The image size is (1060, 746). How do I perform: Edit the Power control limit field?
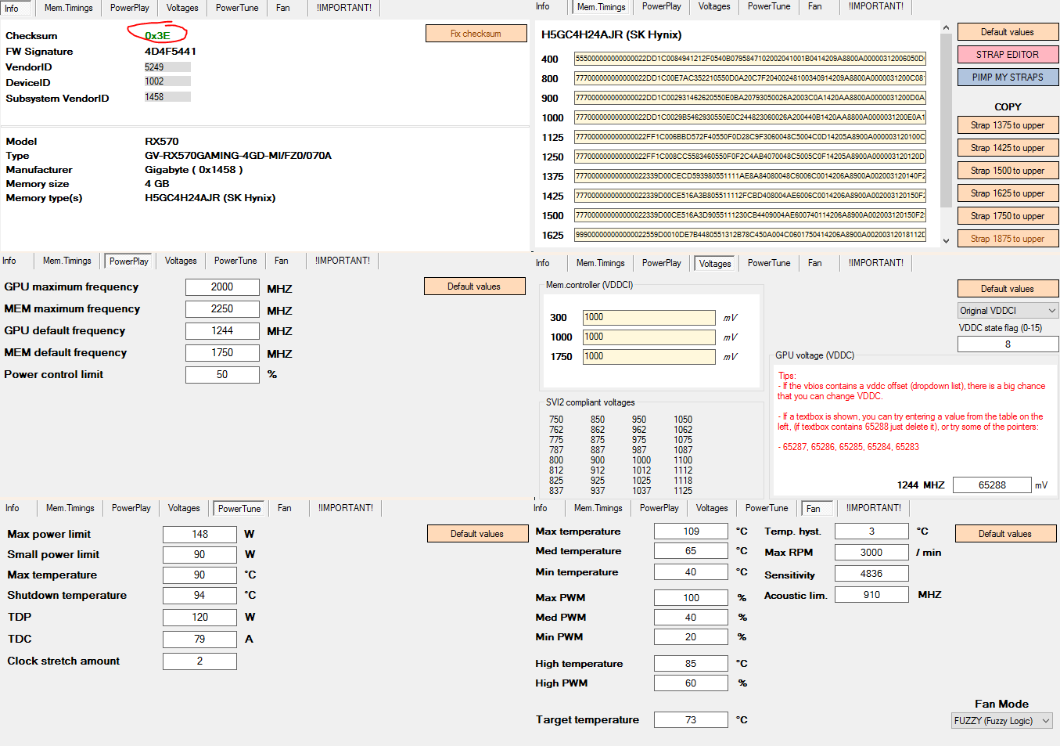point(222,375)
